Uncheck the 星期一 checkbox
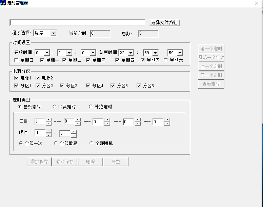 point(42,60)
